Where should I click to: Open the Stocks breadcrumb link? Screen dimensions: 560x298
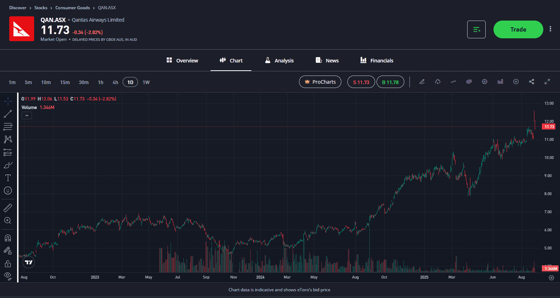(x=41, y=7)
